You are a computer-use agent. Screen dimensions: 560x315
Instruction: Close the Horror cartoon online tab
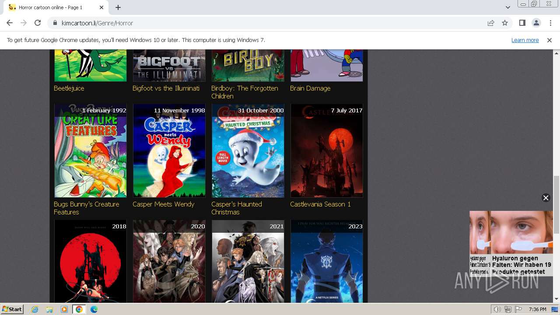point(101,7)
